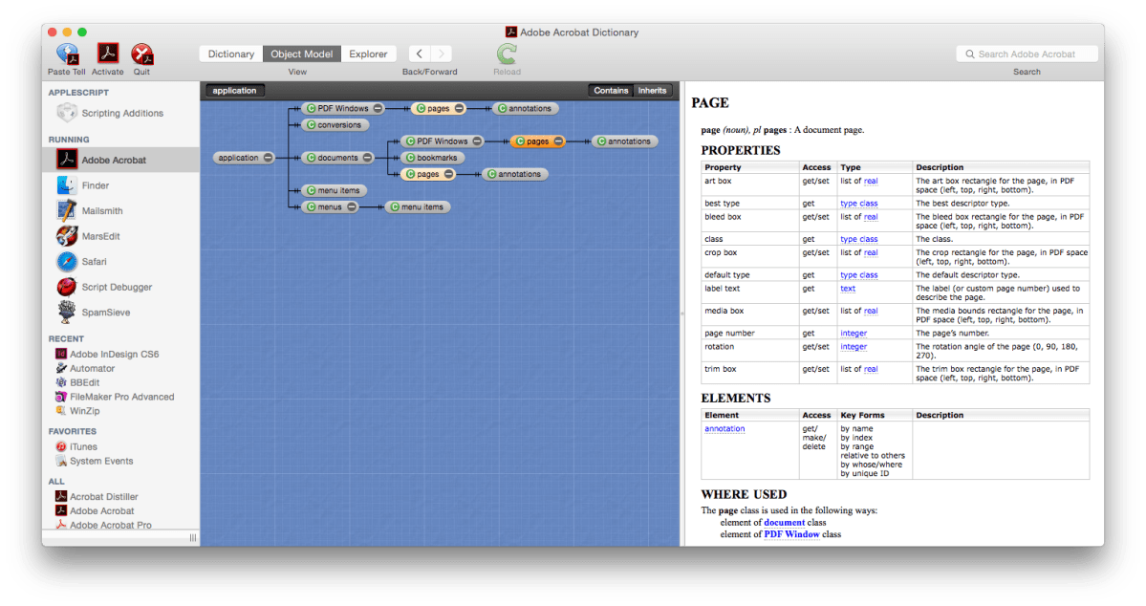Collapse the application node in the diagram
The image size is (1146, 606).
click(x=267, y=157)
